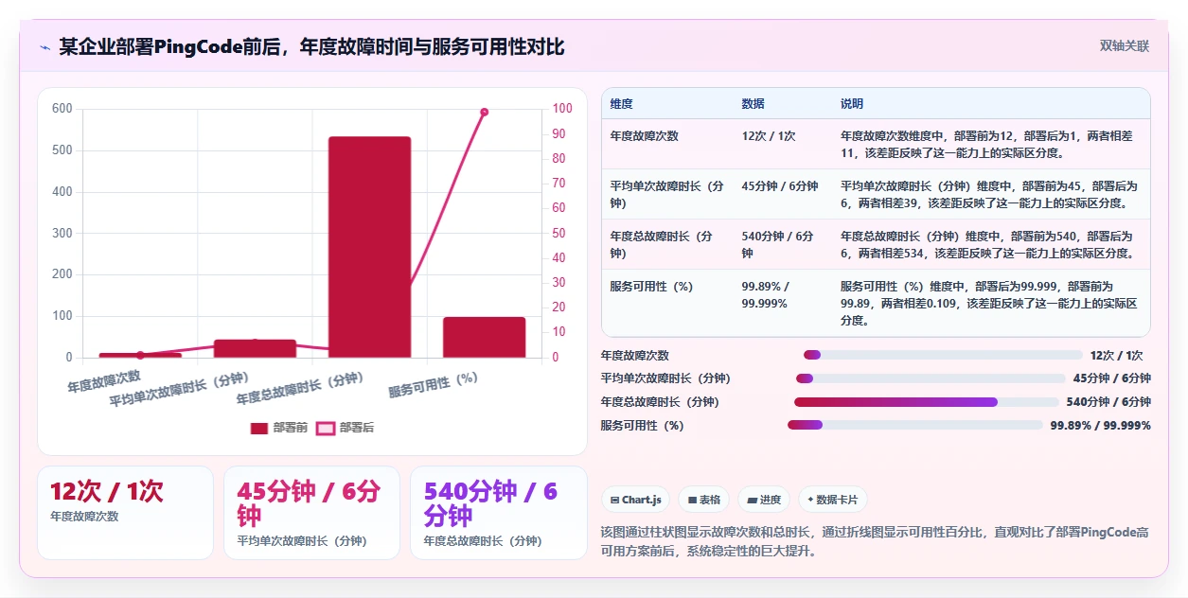Click the lightning bolt icon beside the title
This screenshot has height=598, width=1188.
(44, 47)
